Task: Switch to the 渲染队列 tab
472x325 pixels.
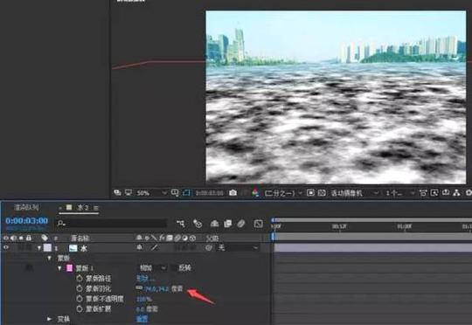Action: (26, 207)
